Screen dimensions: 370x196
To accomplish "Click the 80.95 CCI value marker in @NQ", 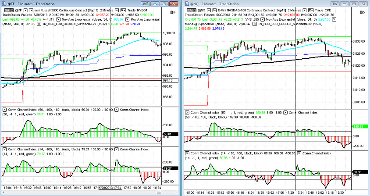I will pos(359,172).
